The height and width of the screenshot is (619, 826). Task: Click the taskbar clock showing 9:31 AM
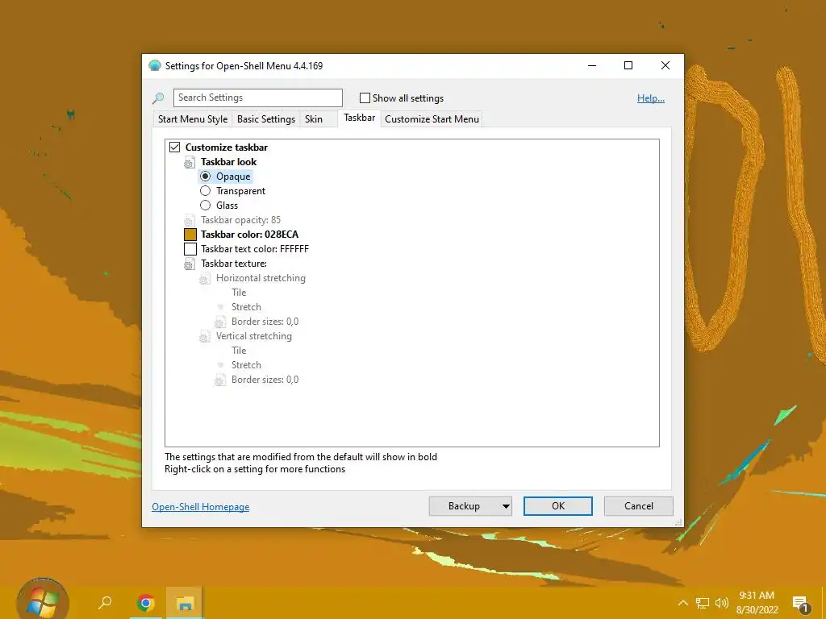tap(757, 603)
